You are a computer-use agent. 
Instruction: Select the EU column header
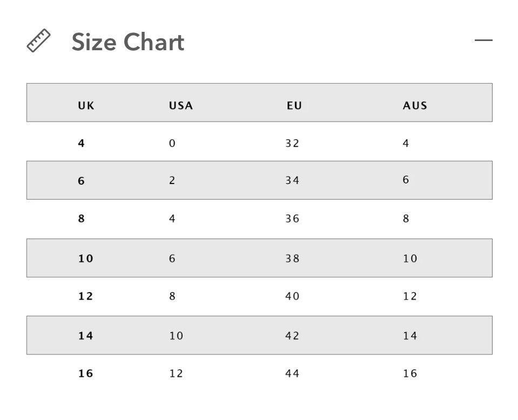tap(294, 106)
